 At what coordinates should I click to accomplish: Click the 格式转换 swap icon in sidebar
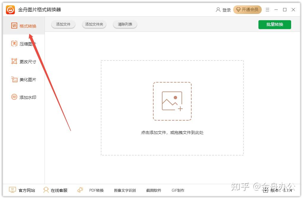pos(14,26)
